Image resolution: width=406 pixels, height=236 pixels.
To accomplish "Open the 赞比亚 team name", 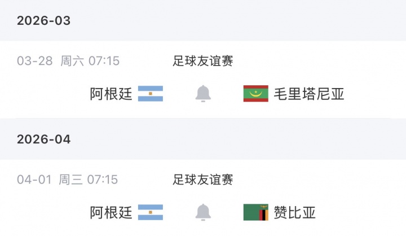I will coord(294,212).
